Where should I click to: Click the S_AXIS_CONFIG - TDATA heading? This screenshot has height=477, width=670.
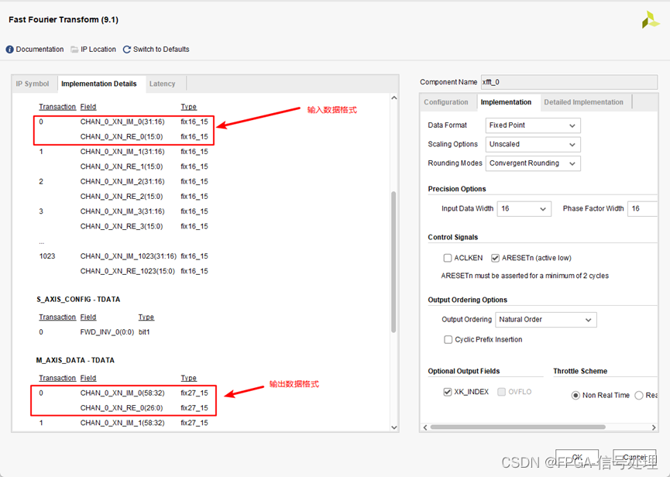[78, 300]
